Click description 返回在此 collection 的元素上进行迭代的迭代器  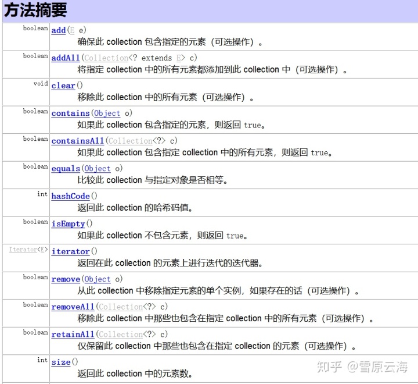170,263
